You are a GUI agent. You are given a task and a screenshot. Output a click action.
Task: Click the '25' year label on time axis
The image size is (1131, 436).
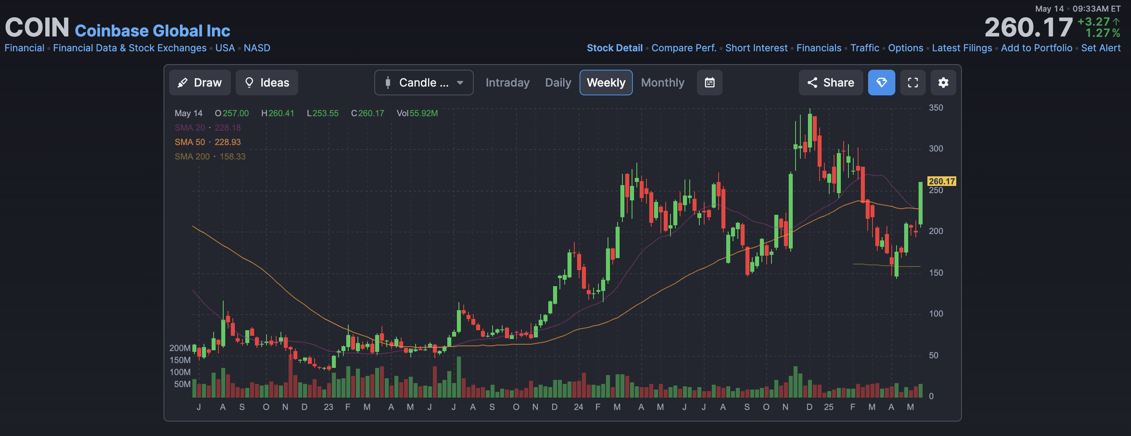828,407
